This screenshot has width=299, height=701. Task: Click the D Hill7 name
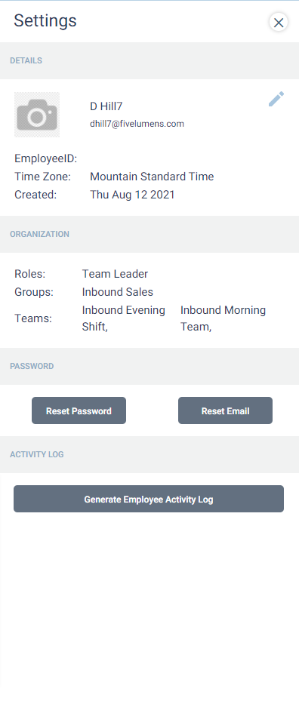(106, 106)
